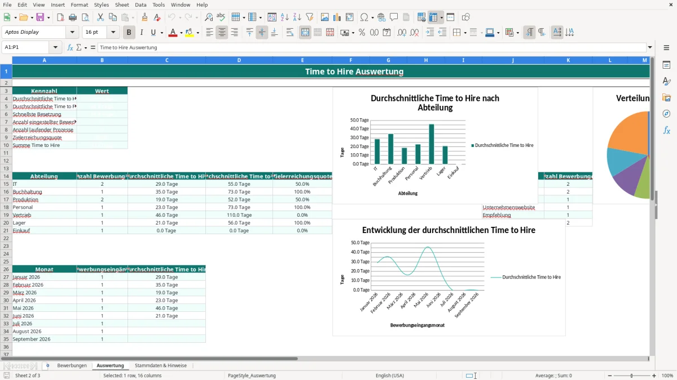The width and height of the screenshot is (677, 380).
Task: Switch to Stammdaten & Hinweise sheet tab
Action: point(160,365)
